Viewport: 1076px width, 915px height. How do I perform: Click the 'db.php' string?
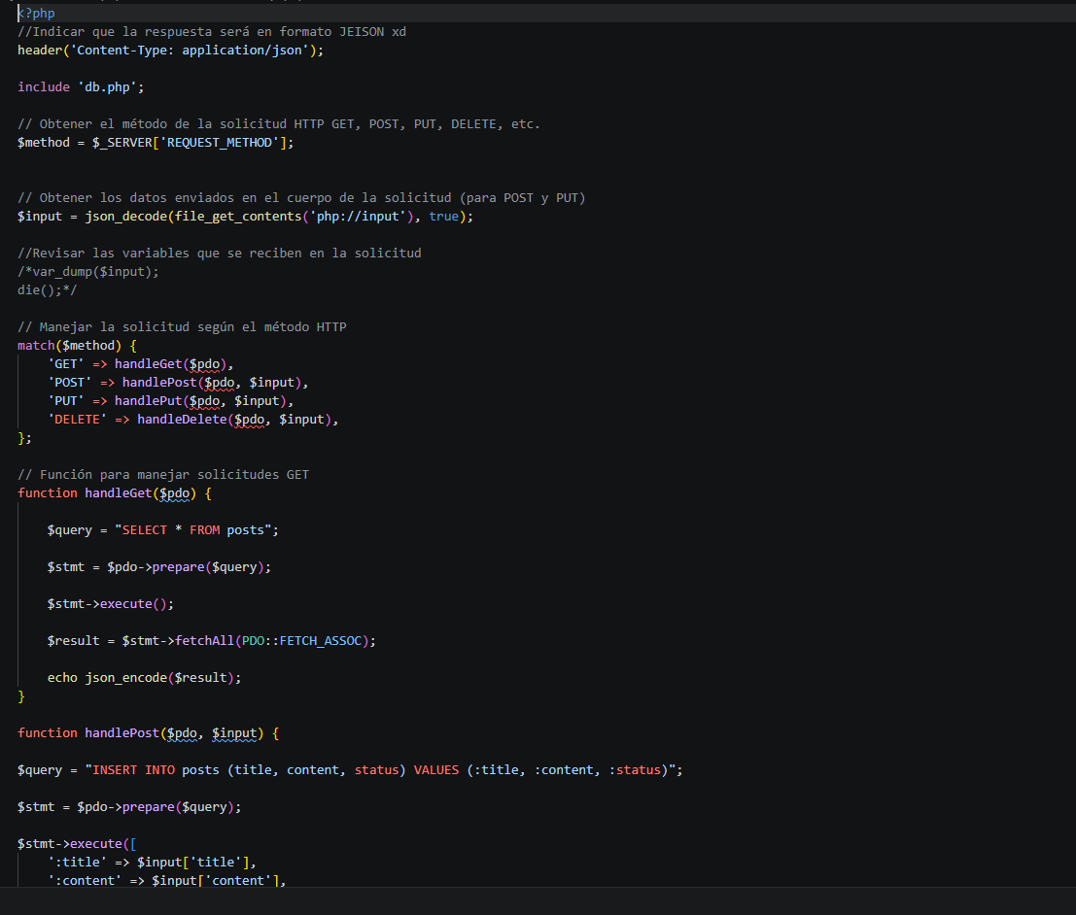107,87
